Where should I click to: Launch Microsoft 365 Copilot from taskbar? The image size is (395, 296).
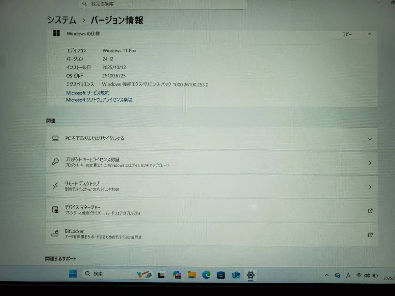point(177,275)
